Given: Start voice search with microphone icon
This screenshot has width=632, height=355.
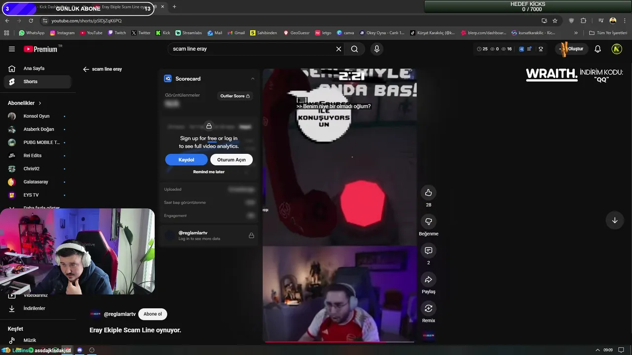Looking at the screenshot, I should pos(377,49).
